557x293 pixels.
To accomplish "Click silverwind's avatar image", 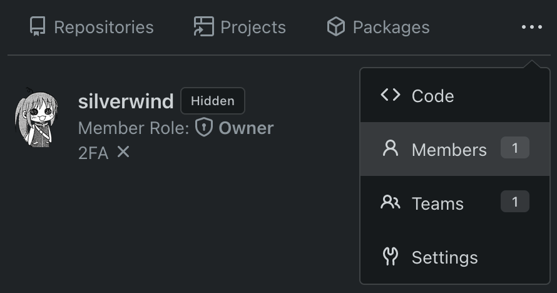I will coord(36,120).
